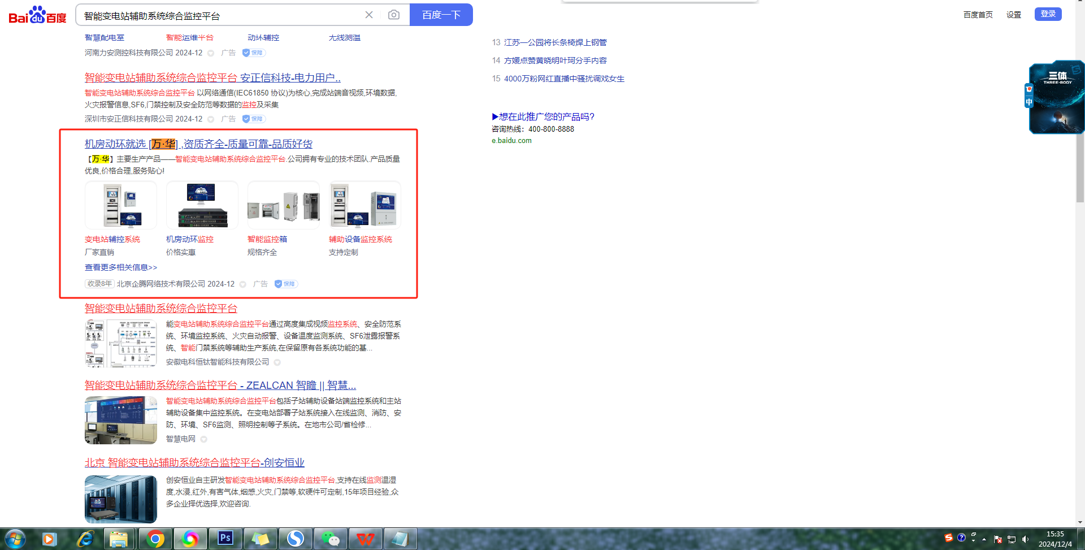The height and width of the screenshot is (550, 1085).
Task: Click the 百度一下 search button
Action: click(x=441, y=15)
